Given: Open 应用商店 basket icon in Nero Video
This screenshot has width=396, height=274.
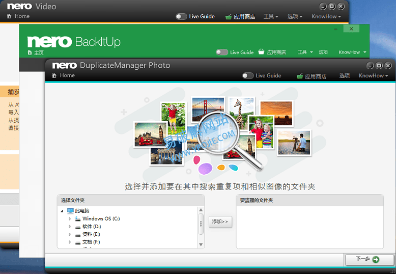Looking at the screenshot, I should (x=228, y=17).
